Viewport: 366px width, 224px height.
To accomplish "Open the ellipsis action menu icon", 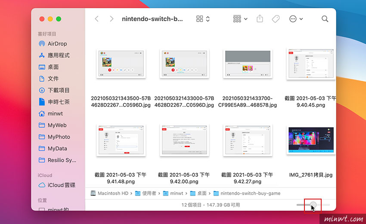I will coord(293,19).
